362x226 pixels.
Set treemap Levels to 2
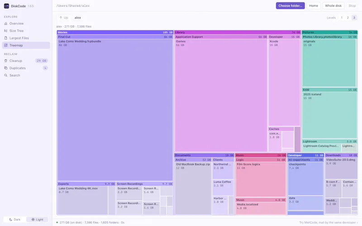point(348,18)
